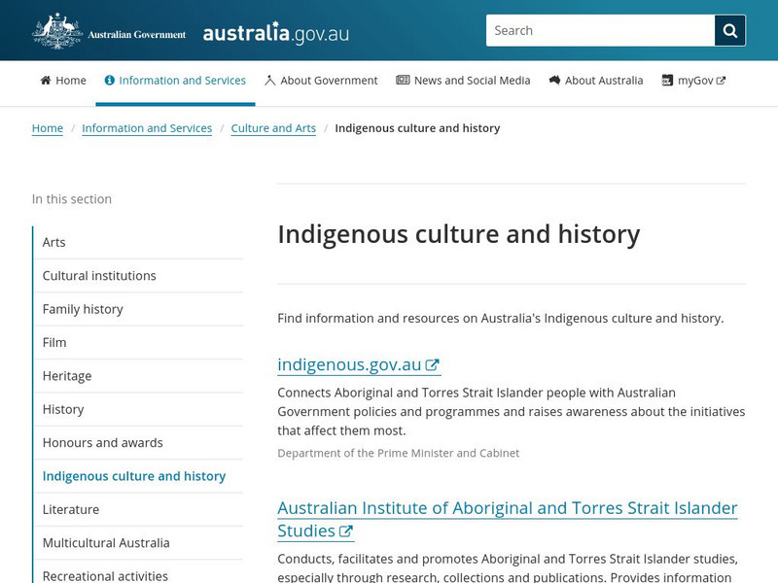Click external link icon next to myGov
This screenshot has height=583, width=778.
click(x=721, y=81)
